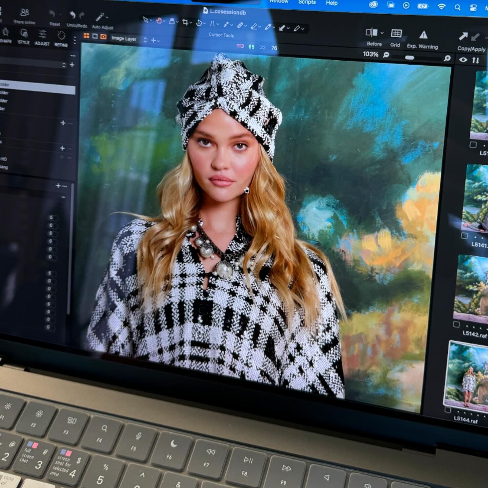Select the White Balance picker tool
The height and width of the screenshot is (488, 488).
click(x=268, y=26)
